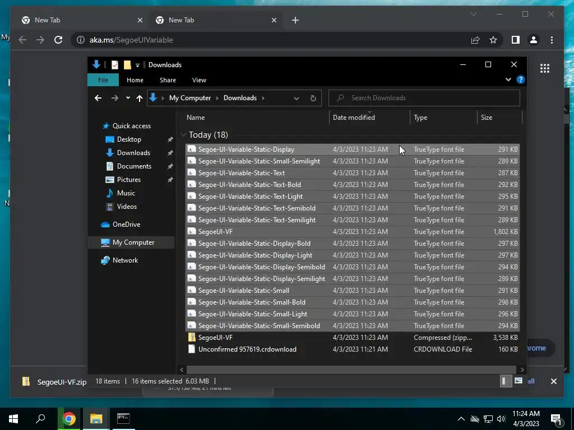Open Explorer help question mark
The width and height of the screenshot is (574, 430).
point(521,80)
